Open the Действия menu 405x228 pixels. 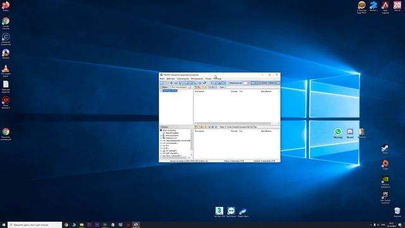tap(170, 79)
